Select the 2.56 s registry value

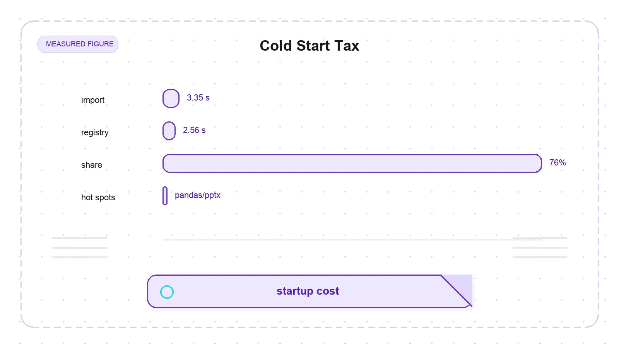[194, 130]
